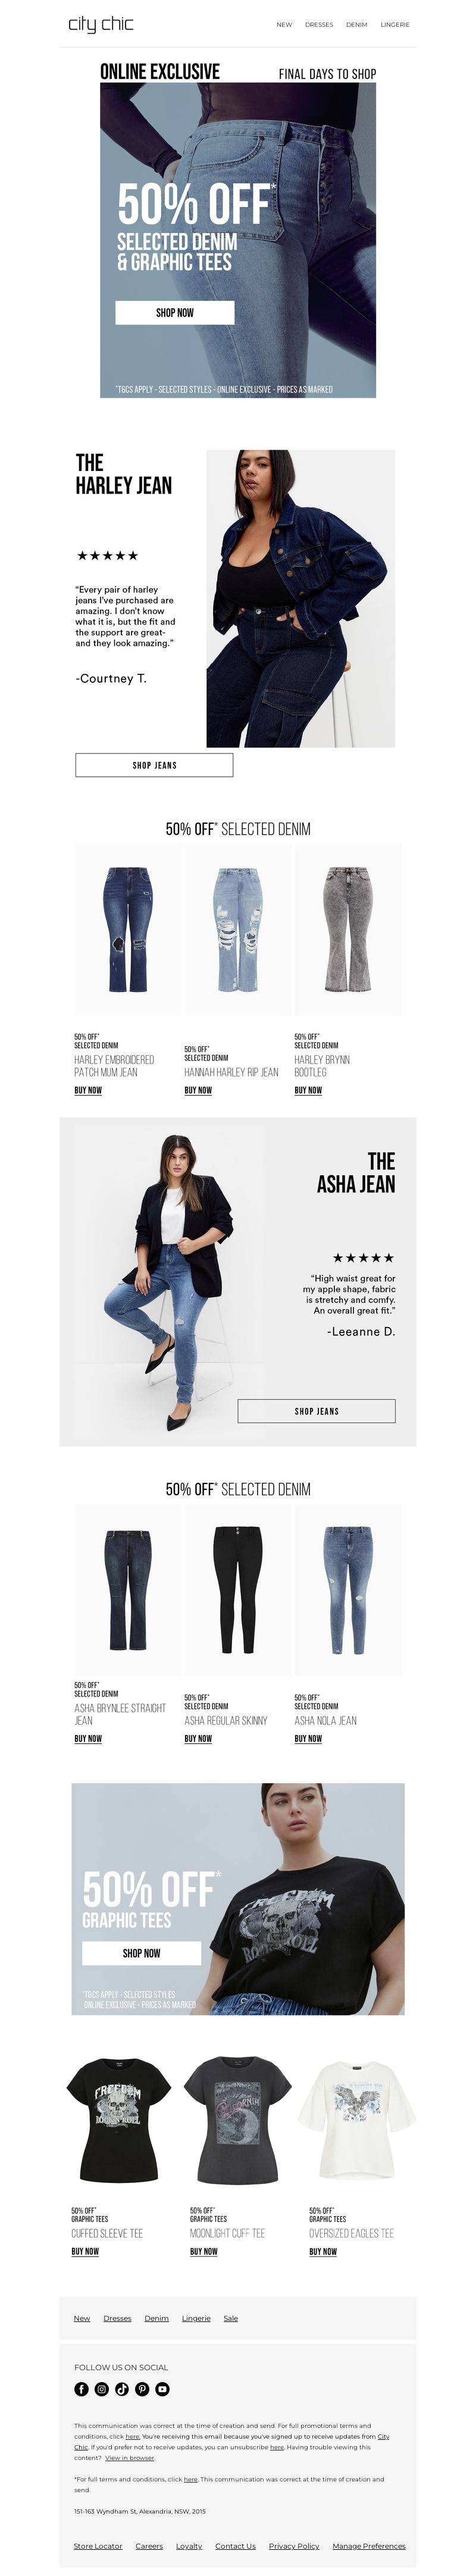This screenshot has height=2576, width=476.
Task: Buy Now for Harley Brynn Bootleg
Action: tap(308, 1090)
